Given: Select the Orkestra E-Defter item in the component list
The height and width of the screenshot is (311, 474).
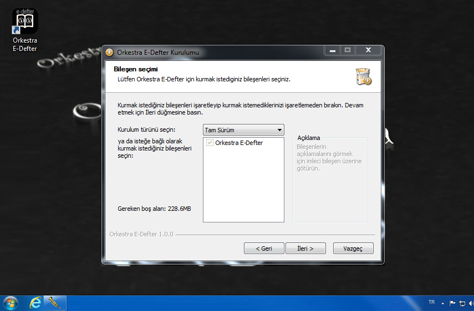Looking at the screenshot, I should 239,143.
